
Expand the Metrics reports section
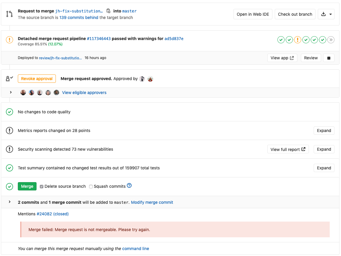324,131
